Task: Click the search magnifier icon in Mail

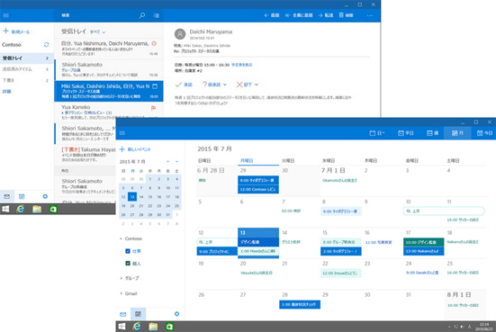Action: [x=142, y=15]
